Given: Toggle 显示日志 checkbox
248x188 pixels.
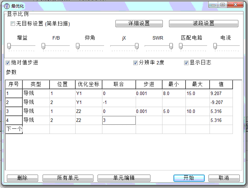Looking at the screenshot, I should pos(186,63).
